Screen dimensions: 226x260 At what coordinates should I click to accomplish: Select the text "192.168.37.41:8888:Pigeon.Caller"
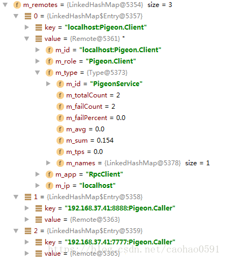(x=120, y=208)
